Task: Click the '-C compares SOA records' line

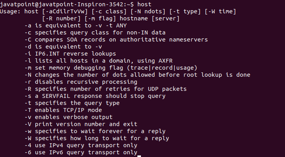Action: (116, 40)
